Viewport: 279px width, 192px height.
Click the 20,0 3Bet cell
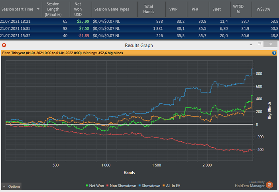pyautogui.click(x=224, y=36)
